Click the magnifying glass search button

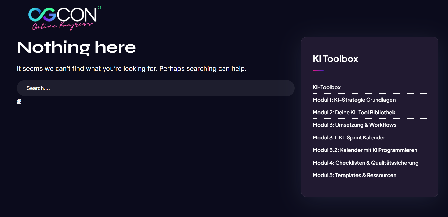19,101
